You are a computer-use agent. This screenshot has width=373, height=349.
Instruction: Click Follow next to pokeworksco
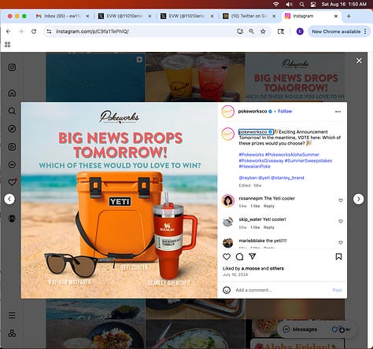click(x=285, y=112)
